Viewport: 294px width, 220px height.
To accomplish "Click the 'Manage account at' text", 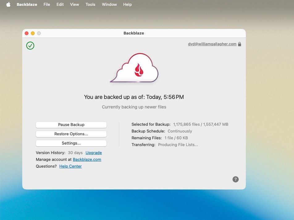I will pyautogui.click(x=54, y=159).
